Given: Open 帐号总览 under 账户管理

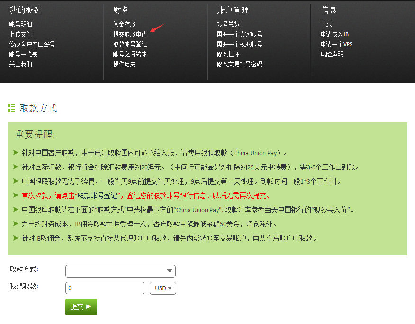Looking at the screenshot, I should point(228,24).
